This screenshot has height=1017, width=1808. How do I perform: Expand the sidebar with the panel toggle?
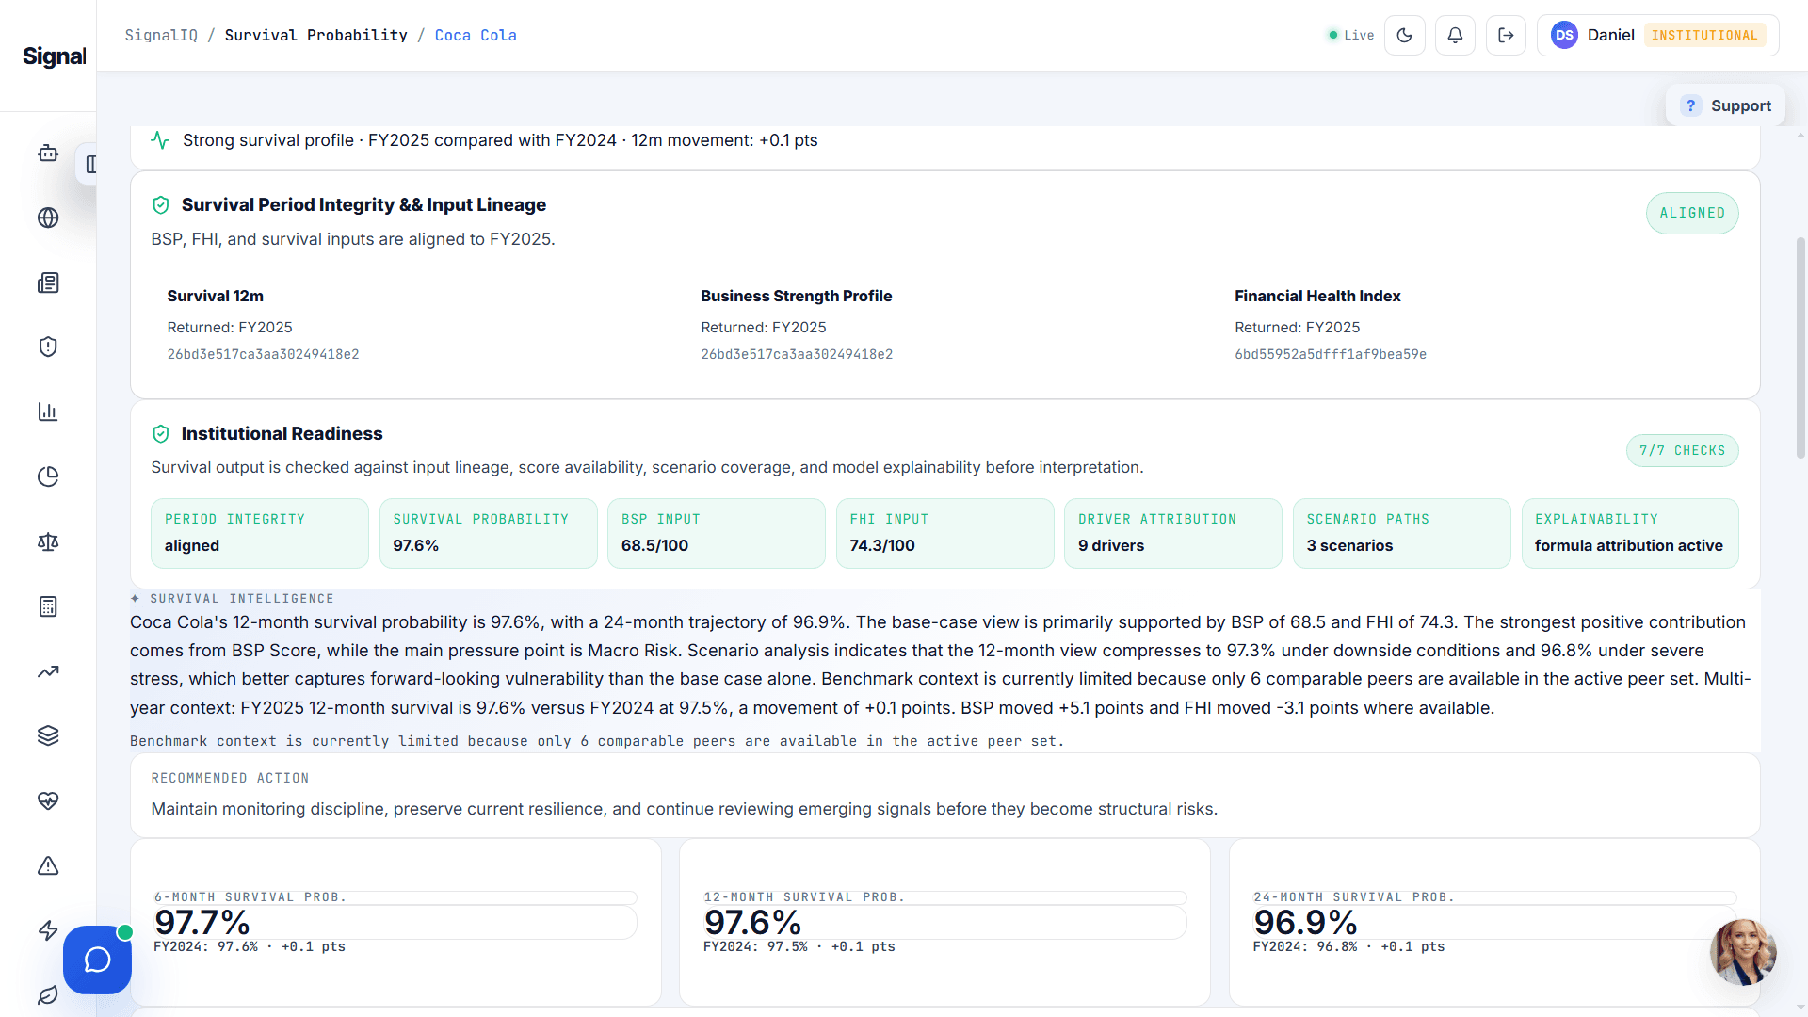(89, 164)
